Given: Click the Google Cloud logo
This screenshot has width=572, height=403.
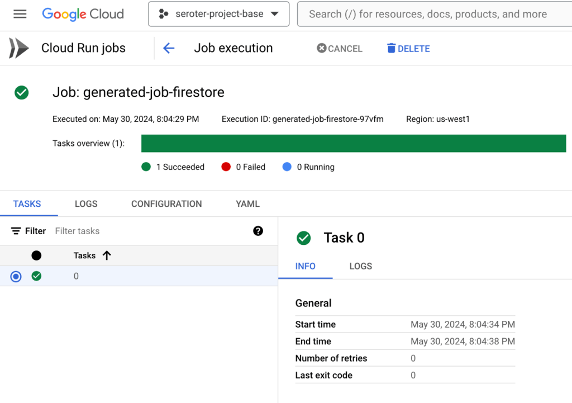Looking at the screenshot, I should point(83,14).
